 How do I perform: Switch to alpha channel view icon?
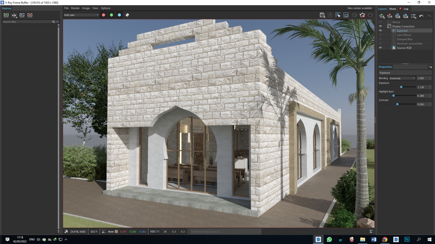pyautogui.click(x=127, y=15)
